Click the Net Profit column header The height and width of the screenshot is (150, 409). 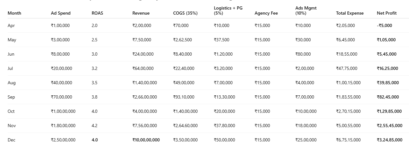pyautogui.click(x=386, y=13)
